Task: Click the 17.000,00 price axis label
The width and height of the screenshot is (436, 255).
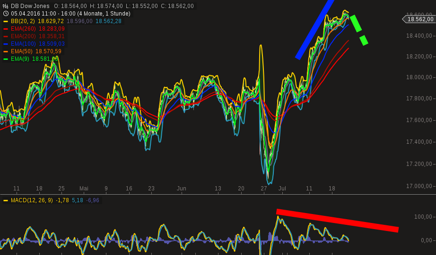Action: tap(419, 186)
